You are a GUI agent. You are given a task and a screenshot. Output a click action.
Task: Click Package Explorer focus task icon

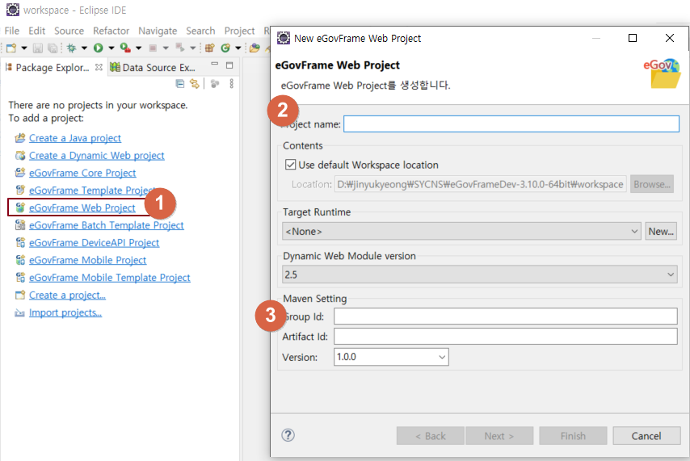click(x=215, y=84)
